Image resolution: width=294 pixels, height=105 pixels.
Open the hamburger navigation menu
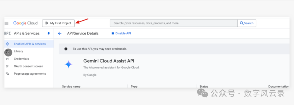coord(6,23)
